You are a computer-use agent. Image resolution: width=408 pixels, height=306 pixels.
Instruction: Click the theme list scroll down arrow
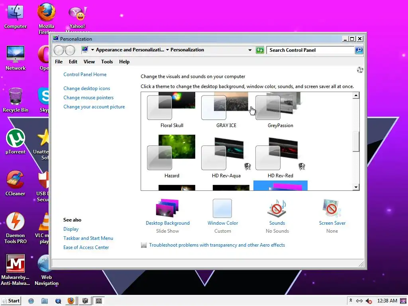[356, 187]
